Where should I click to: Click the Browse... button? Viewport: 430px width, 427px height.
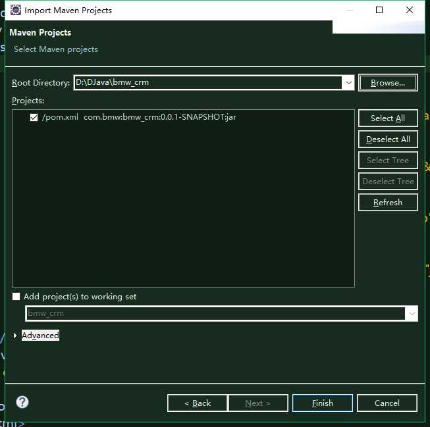388,82
